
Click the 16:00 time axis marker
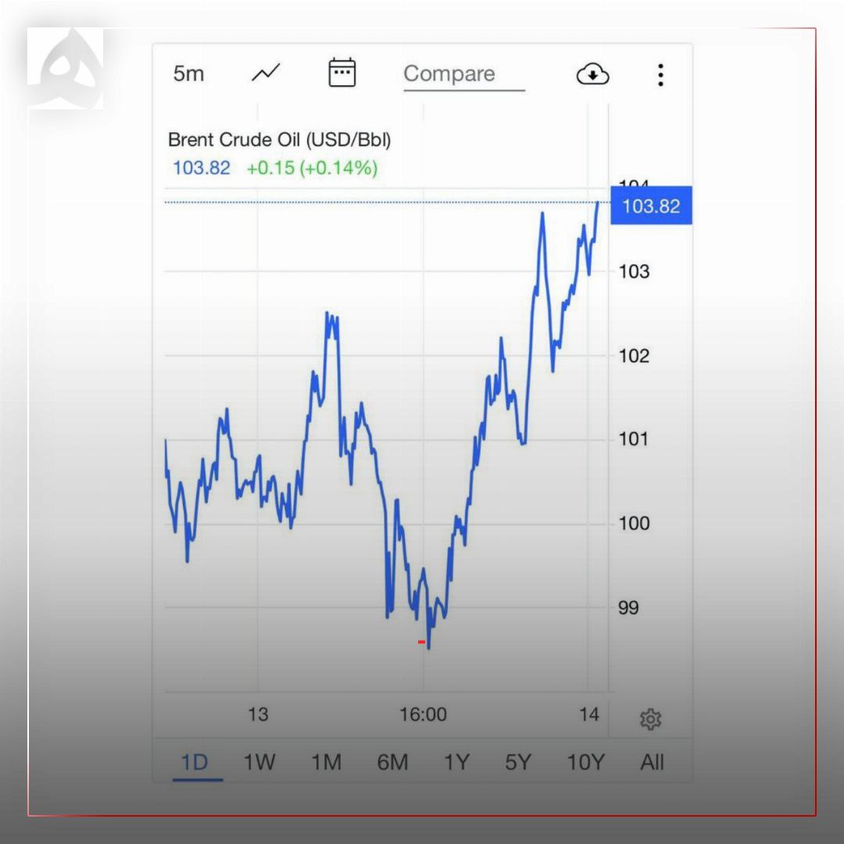[x=423, y=714]
